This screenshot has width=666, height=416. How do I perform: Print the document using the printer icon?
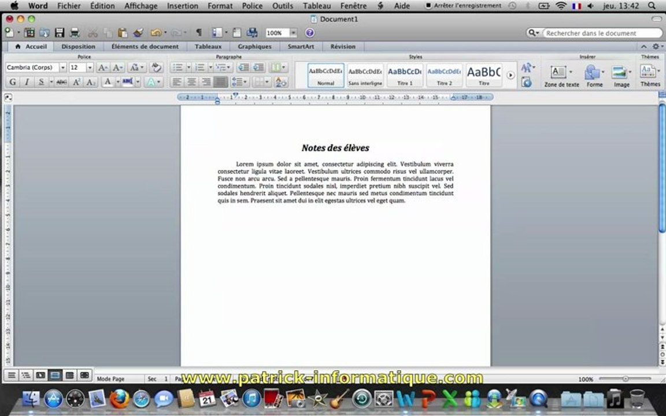[x=75, y=33]
